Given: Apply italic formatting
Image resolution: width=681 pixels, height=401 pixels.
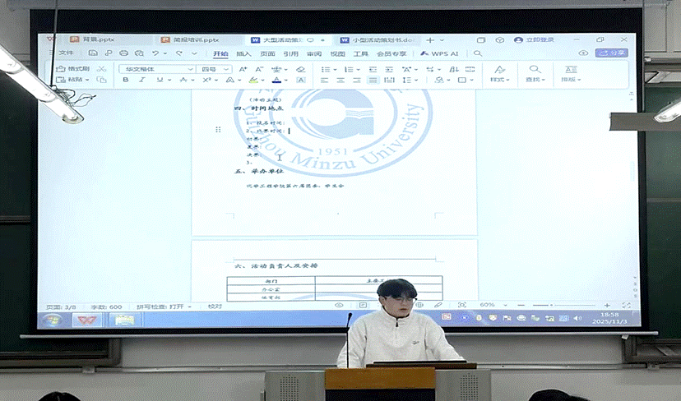Looking at the screenshot, I should pos(141,81).
